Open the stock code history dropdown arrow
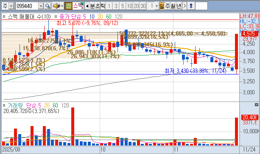This screenshot has width=260, height=154. coord(41,6)
